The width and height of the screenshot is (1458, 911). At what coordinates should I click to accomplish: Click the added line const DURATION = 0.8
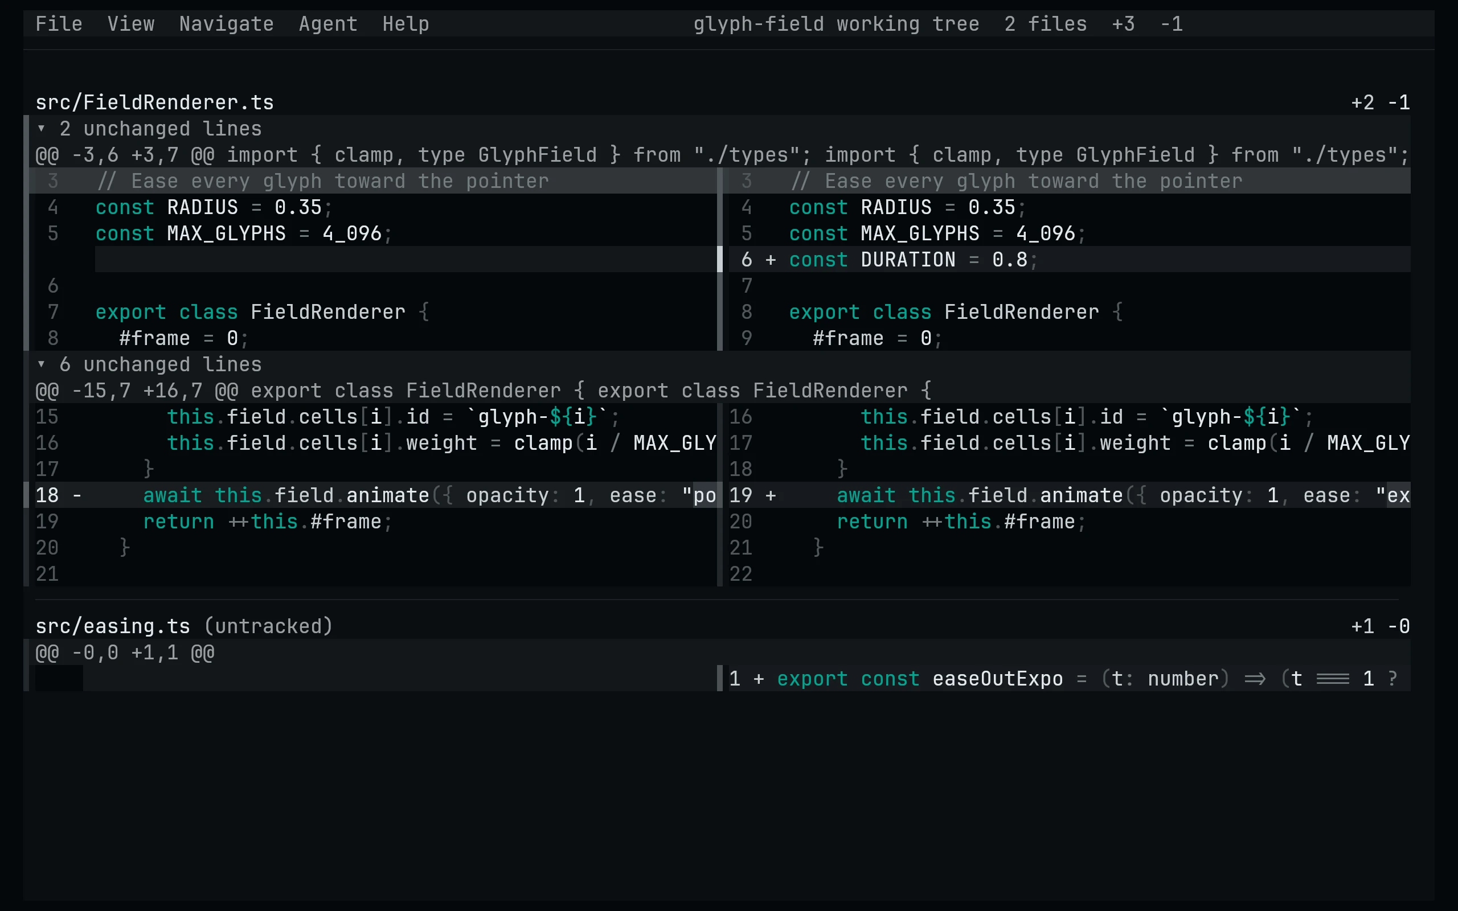(1070, 259)
